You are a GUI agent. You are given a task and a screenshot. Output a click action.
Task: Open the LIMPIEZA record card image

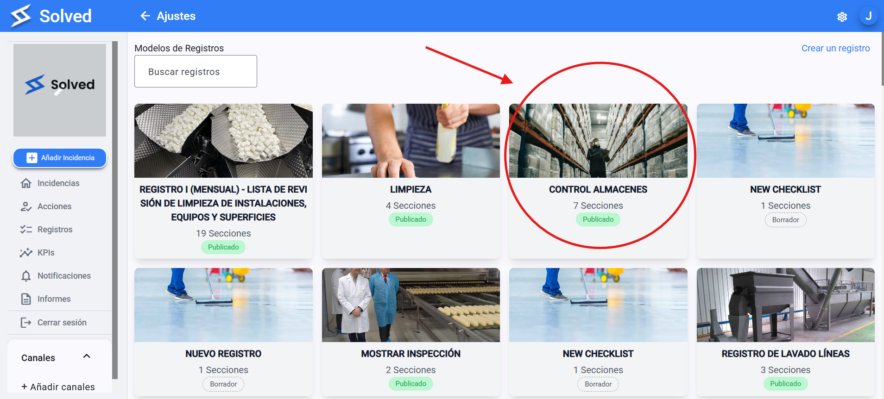click(x=410, y=141)
